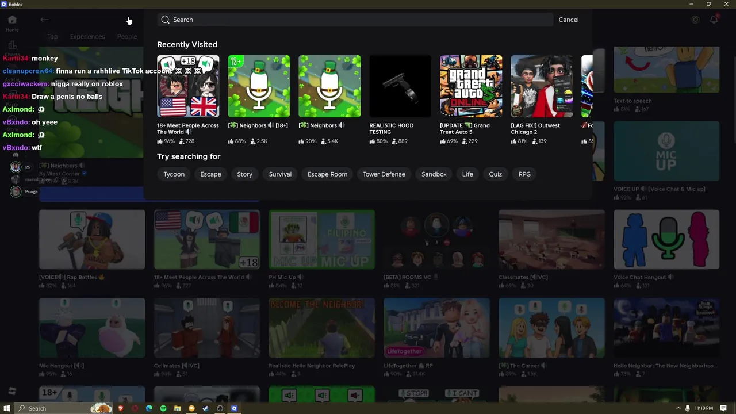Open The Corner game card

[x=552, y=328]
